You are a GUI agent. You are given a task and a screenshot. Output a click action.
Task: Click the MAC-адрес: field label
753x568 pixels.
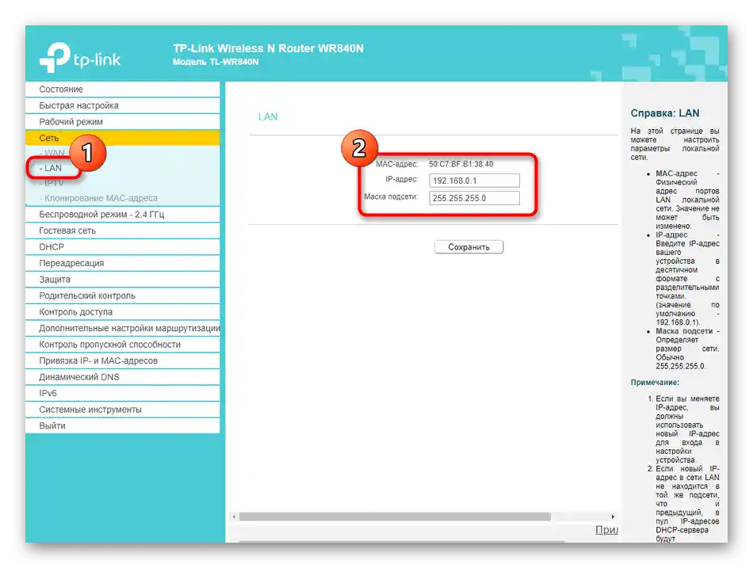coord(396,164)
